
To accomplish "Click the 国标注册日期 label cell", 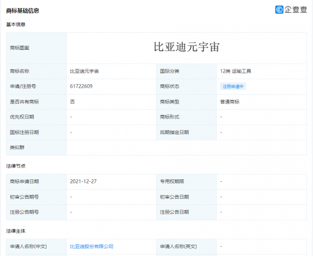I will [x=36, y=132].
